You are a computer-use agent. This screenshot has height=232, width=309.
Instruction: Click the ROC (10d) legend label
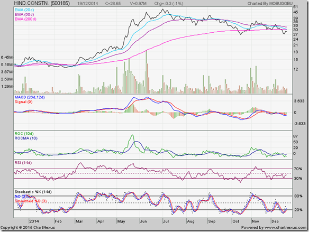pyautogui.click(x=24, y=134)
